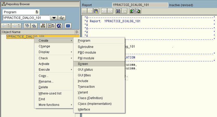The width and height of the screenshot is (217, 117).
Task: Click Activate in the context menu
Action: pos(44,64)
